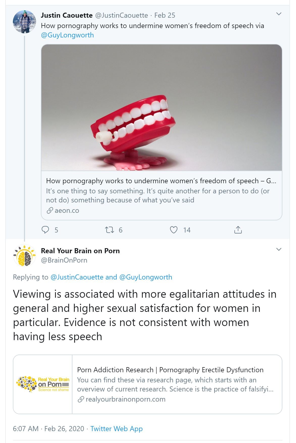Click @GuyLongworth in the Replying to line
296x443 pixels.
tap(146, 277)
